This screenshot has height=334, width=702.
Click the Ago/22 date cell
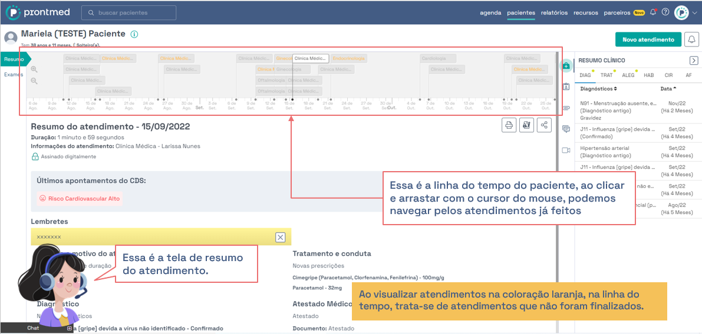click(677, 209)
